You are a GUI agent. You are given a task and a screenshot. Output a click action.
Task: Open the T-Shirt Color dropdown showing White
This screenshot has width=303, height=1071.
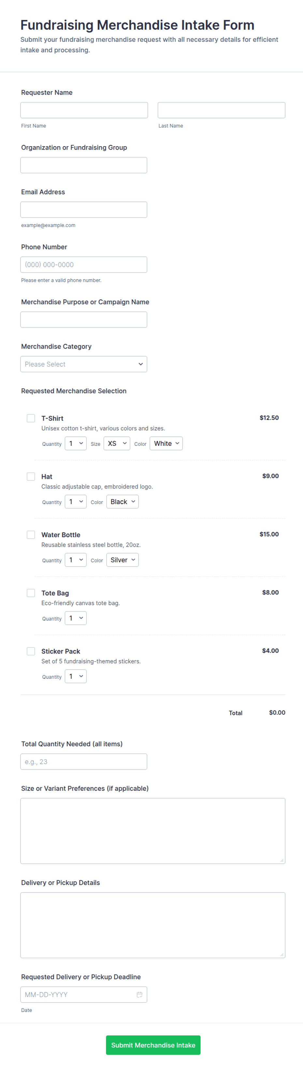[166, 443]
